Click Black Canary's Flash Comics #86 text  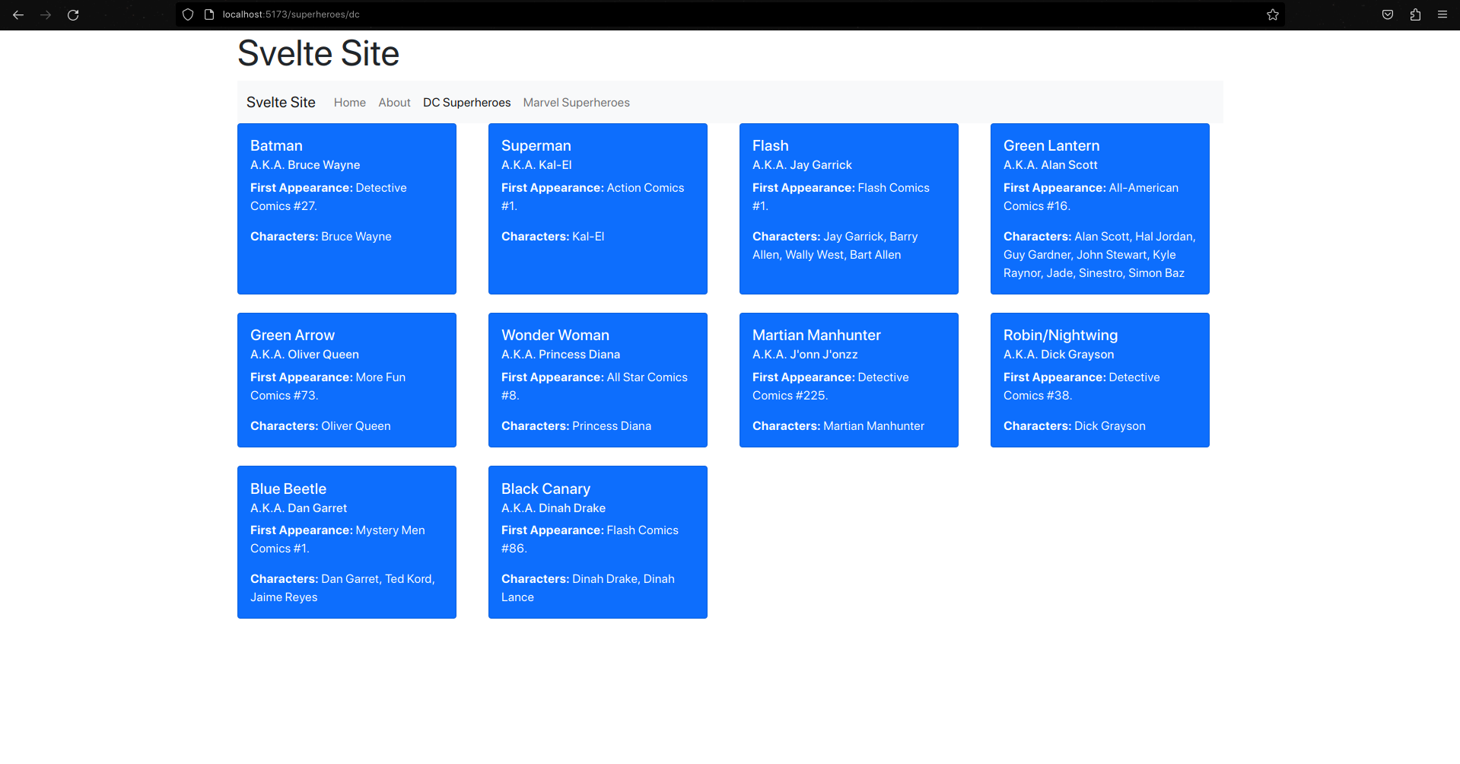[x=590, y=539]
